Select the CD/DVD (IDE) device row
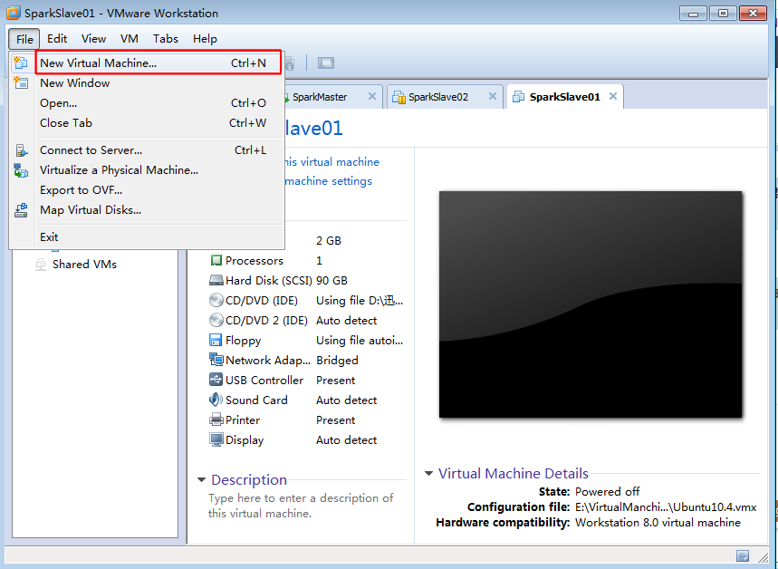The height and width of the screenshot is (569, 778). click(306, 301)
